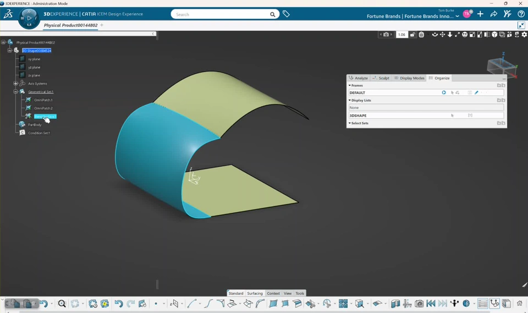Click inside the Search field

221,14
